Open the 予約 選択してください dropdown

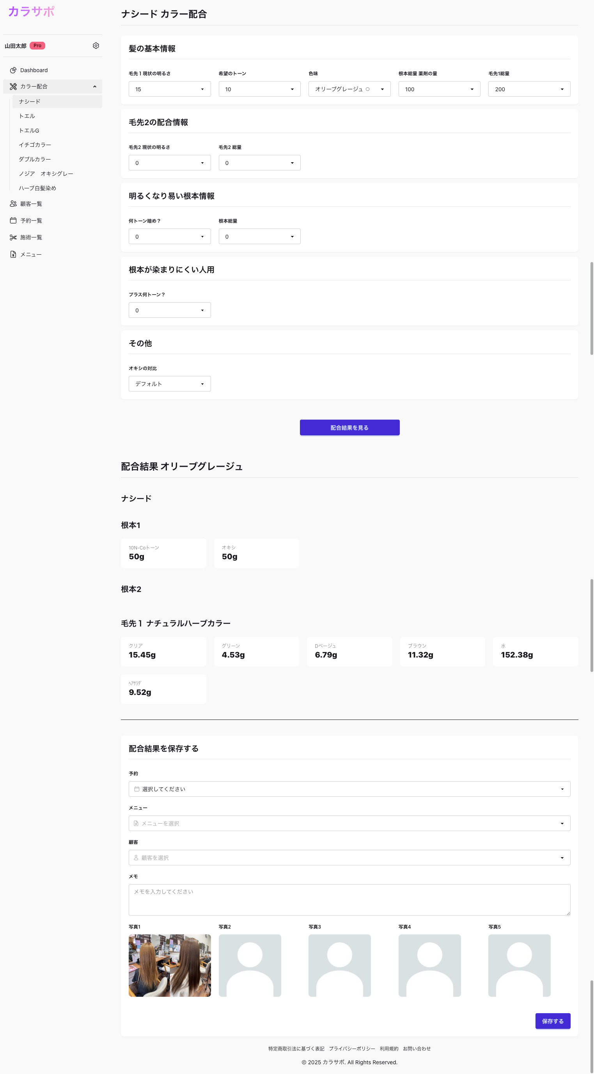[x=349, y=789]
